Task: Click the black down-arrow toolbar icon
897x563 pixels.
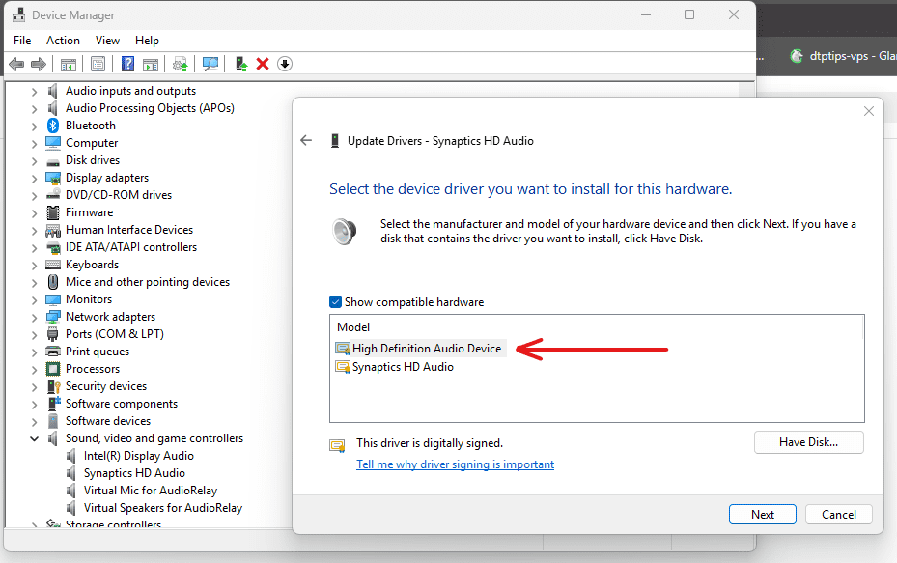Action: click(x=285, y=64)
